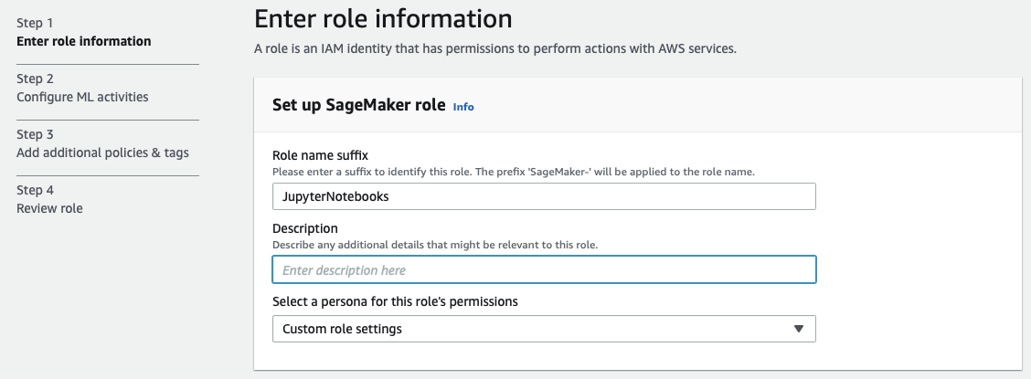Click the 'Step 2' label in the wizard sidebar
The height and width of the screenshot is (379, 1031).
coord(35,79)
